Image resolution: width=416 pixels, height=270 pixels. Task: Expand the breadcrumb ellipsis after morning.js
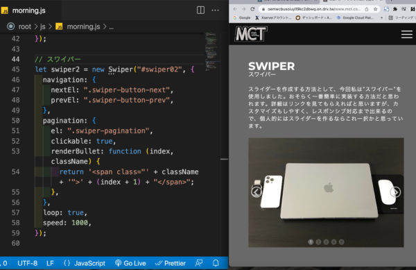pos(112,27)
